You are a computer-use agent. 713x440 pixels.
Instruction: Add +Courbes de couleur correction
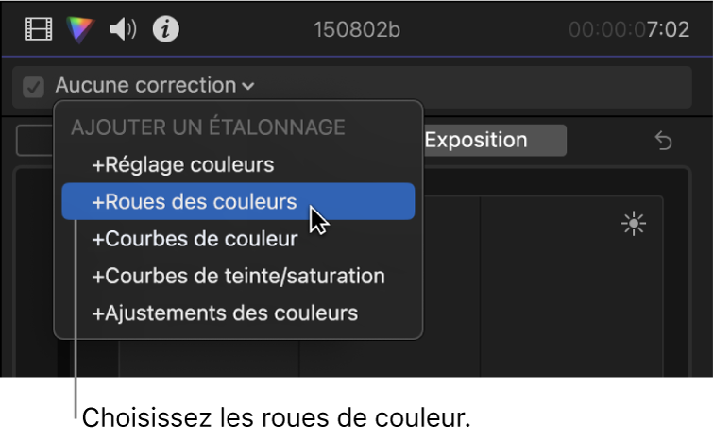(194, 239)
